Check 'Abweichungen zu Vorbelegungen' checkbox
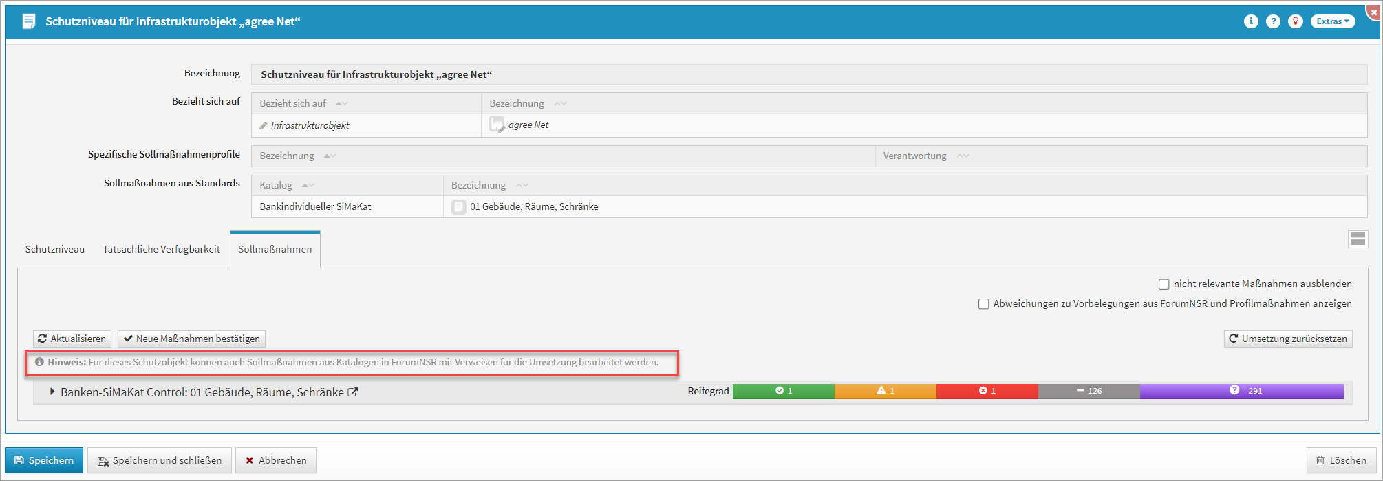1383x481 pixels. [x=983, y=304]
